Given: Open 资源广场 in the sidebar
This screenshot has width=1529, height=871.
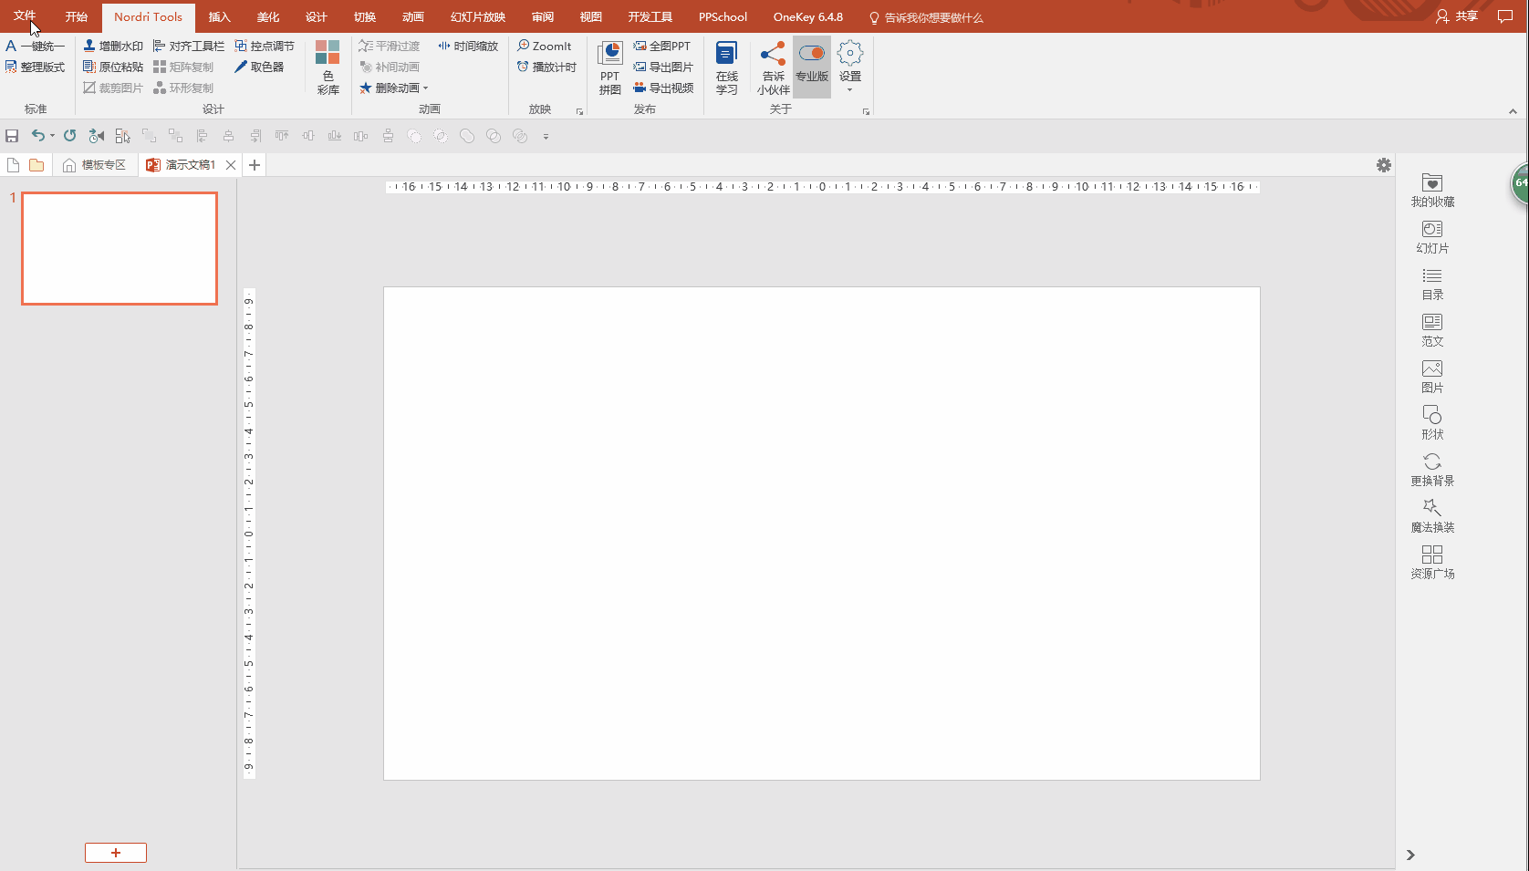Looking at the screenshot, I should [x=1431, y=562].
